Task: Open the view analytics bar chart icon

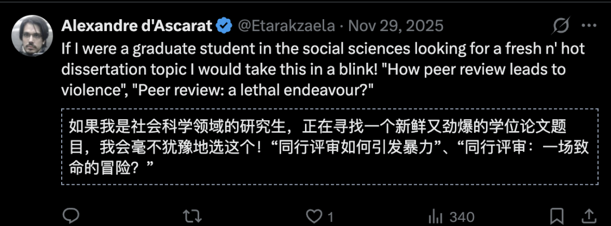Action: point(435,216)
